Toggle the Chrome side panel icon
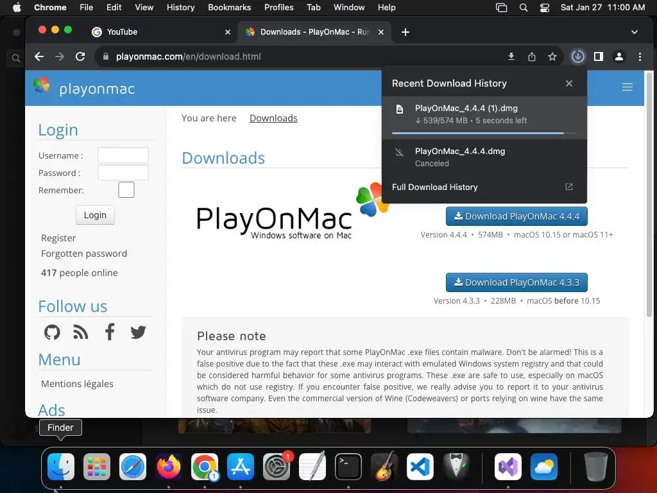Screen dimensions: 657x493 pyautogui.click(x=599, y=56)
